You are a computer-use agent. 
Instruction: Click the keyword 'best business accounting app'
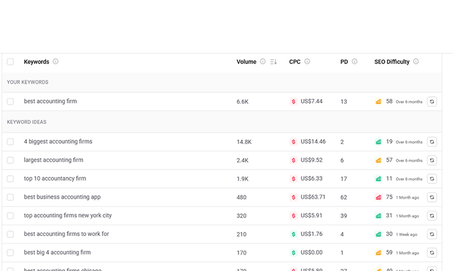tap(62, 197)
